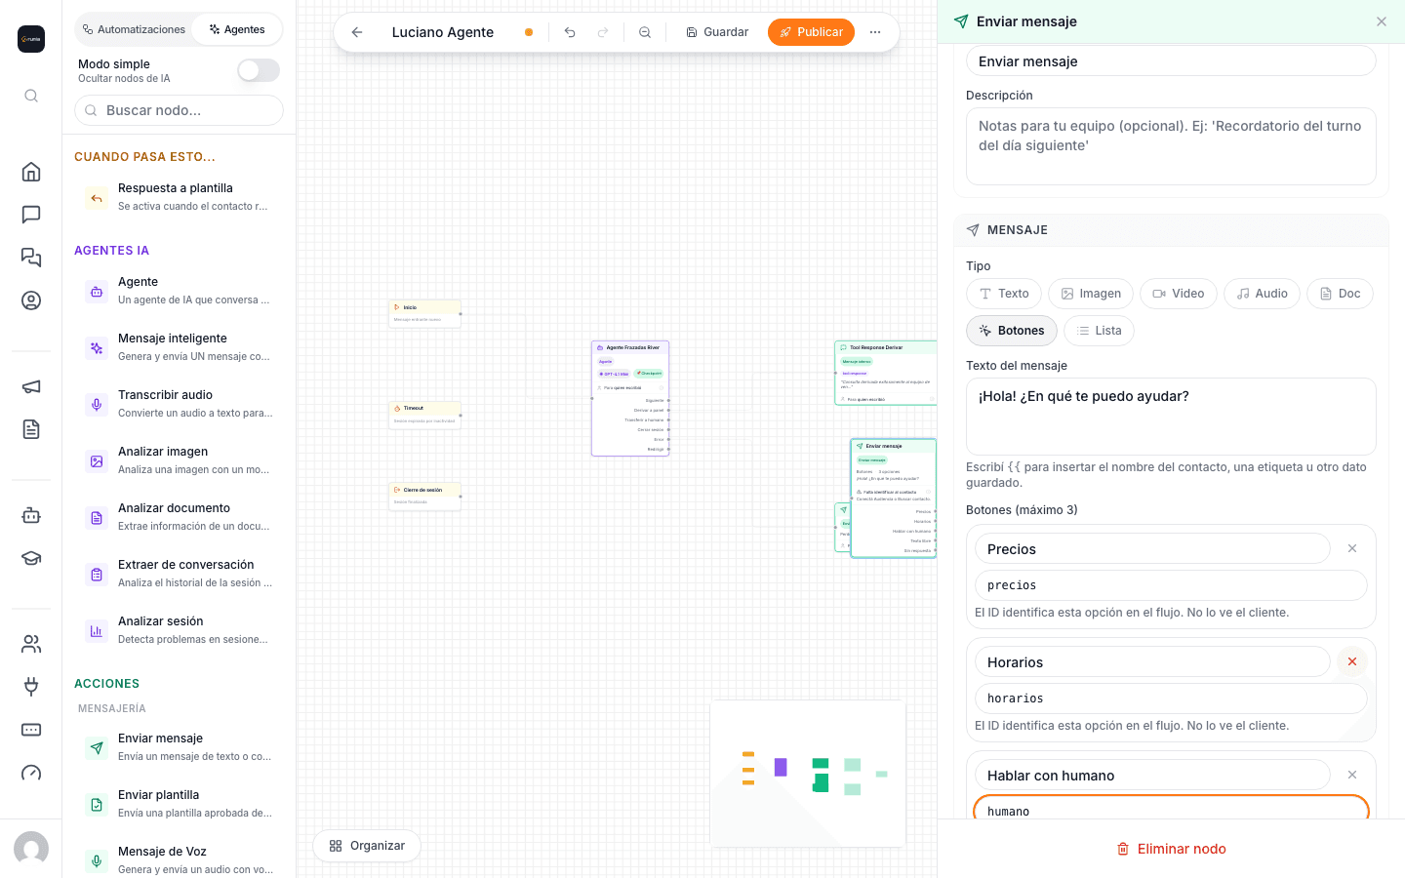Add the Agente node from the list
The width and height of the screenshot is (1405, 878).
pos(179,291)
